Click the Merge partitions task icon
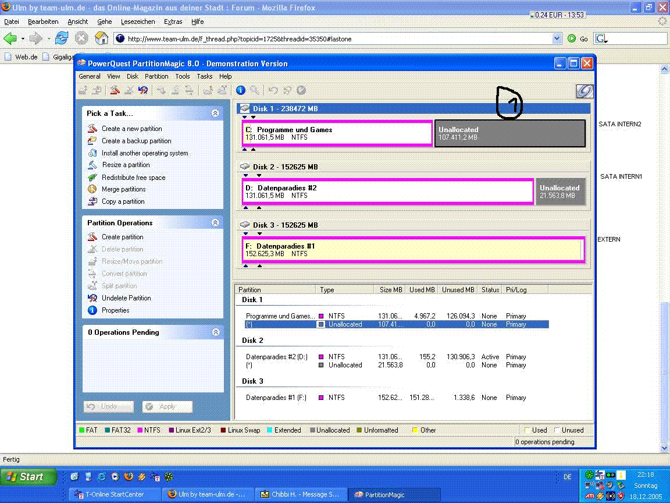The image size is (670, 503). click(92, 189)
